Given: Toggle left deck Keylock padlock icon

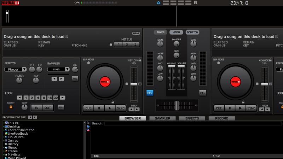Looking at the screenshot, I should pyautogui.click(x=140, y=60).
